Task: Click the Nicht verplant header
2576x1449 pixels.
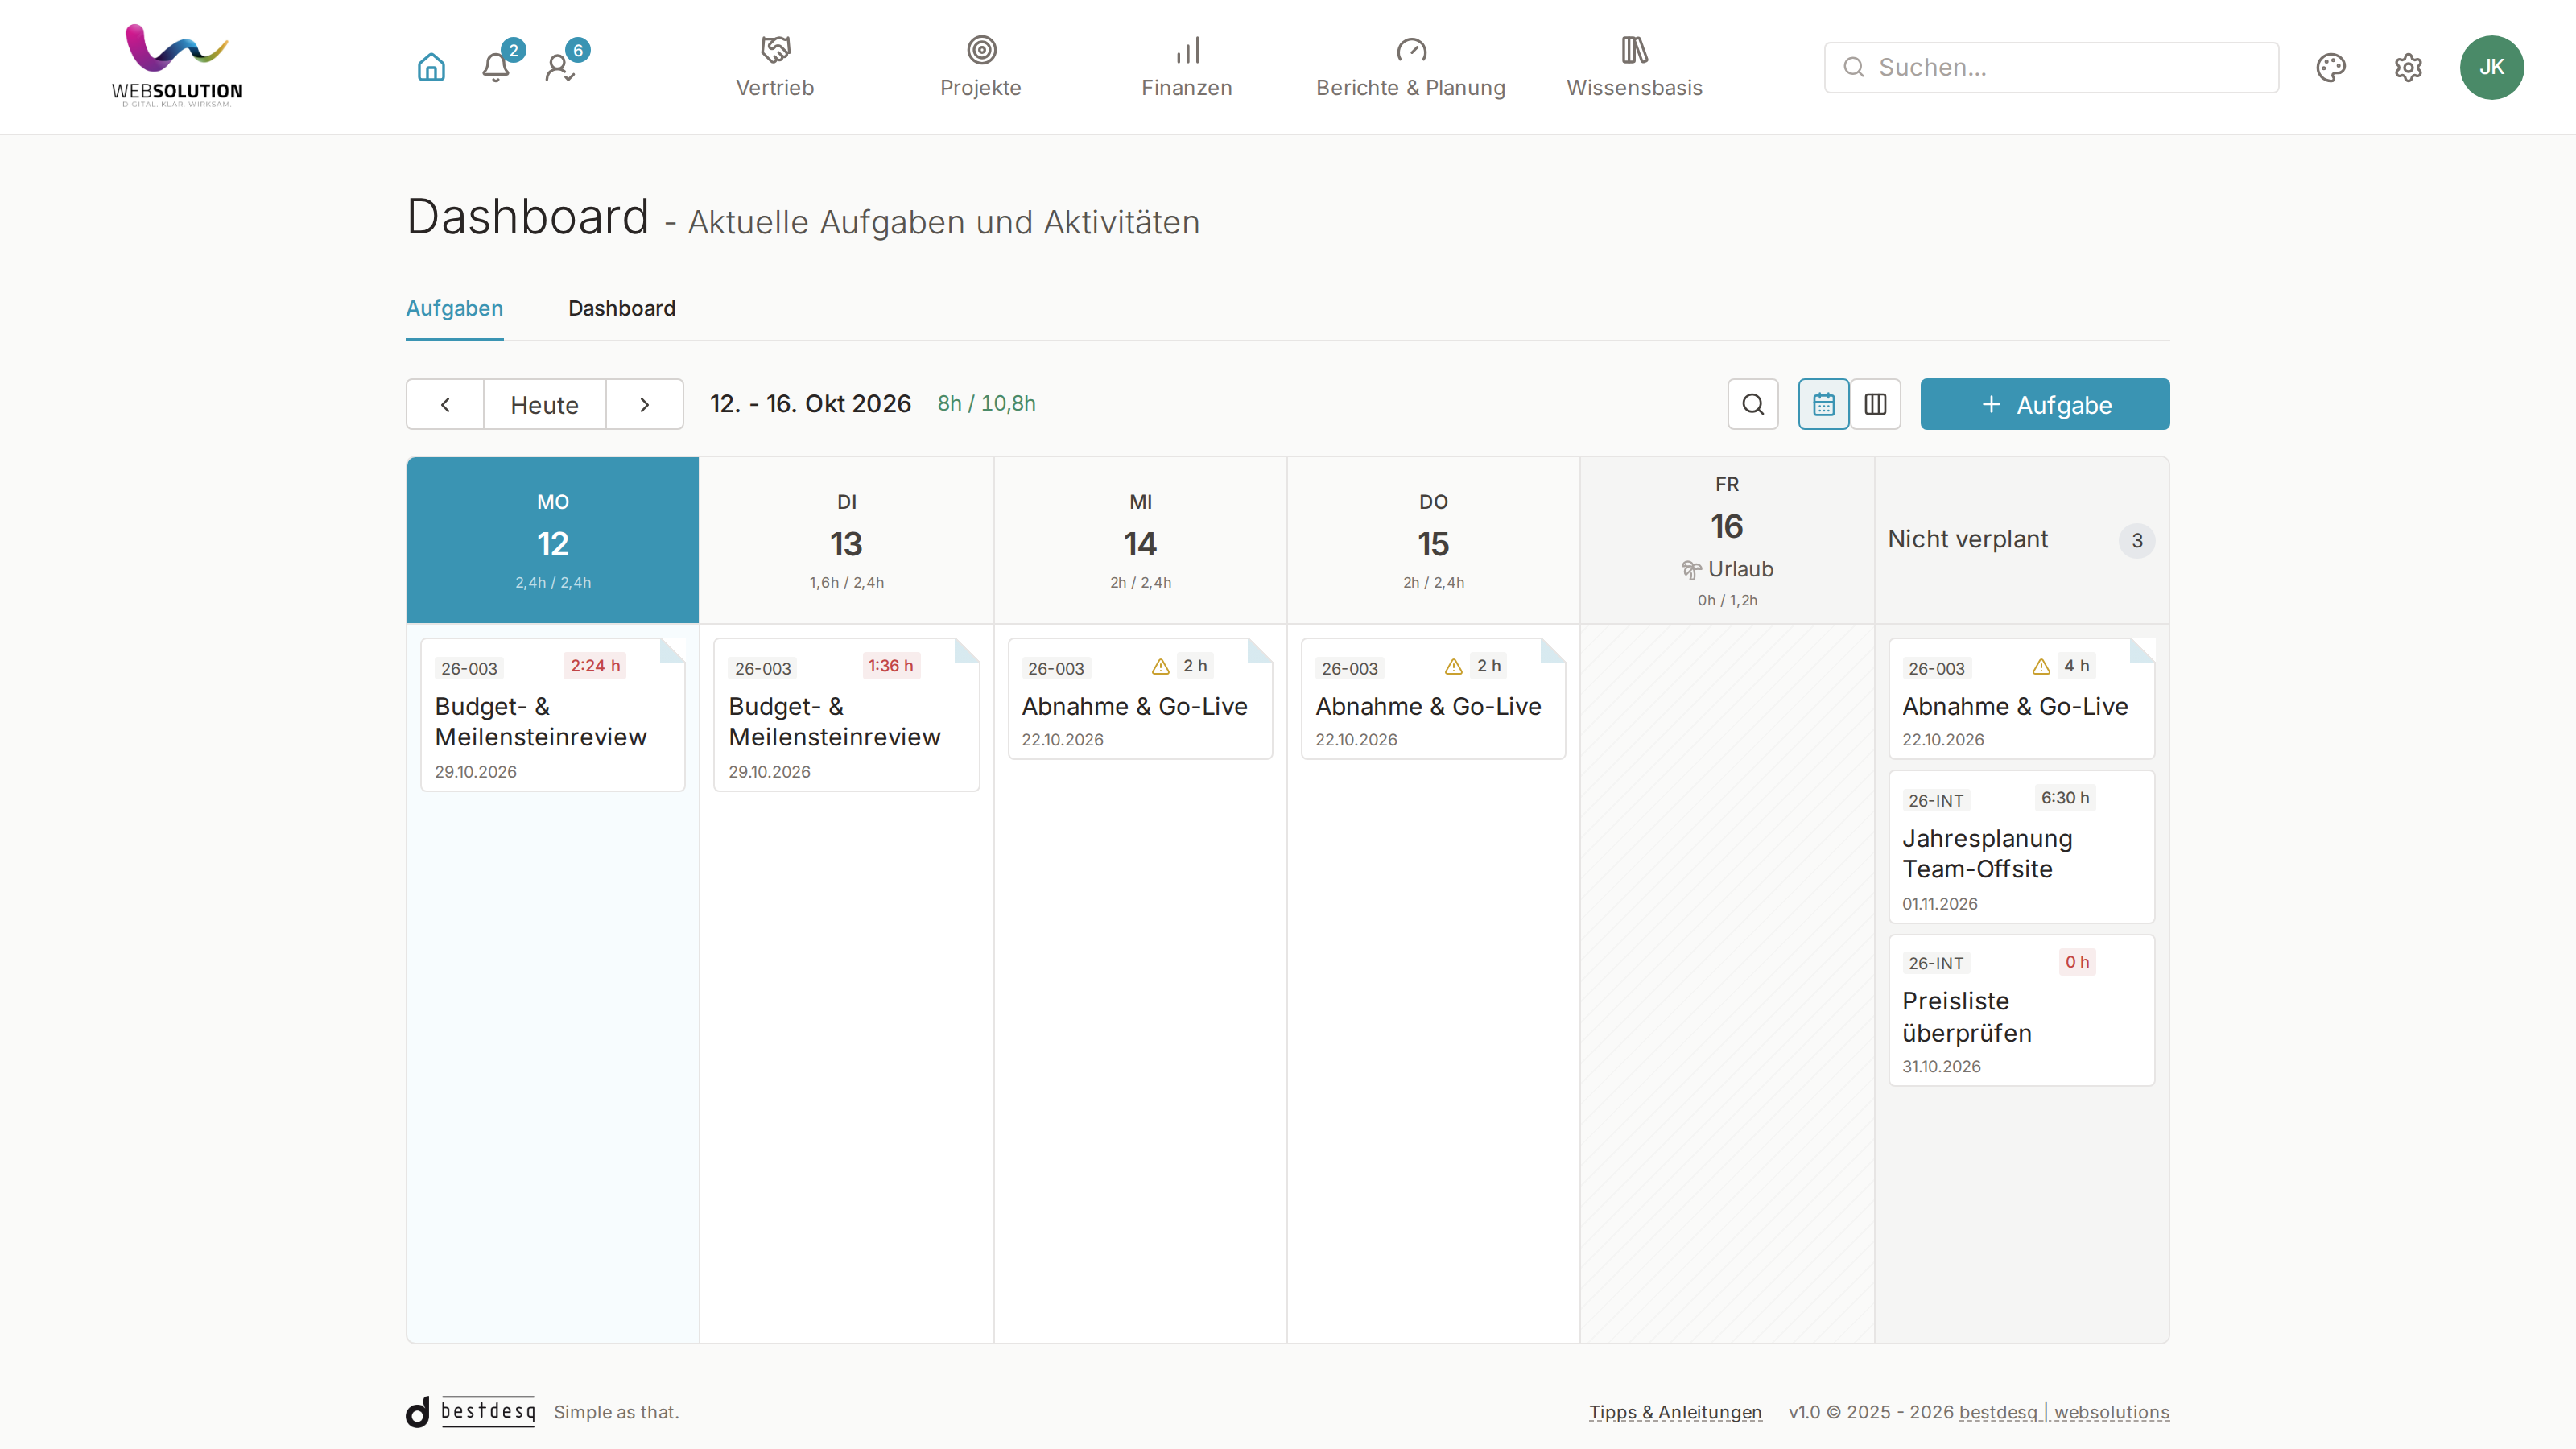Action: [x=2021, y=540]
